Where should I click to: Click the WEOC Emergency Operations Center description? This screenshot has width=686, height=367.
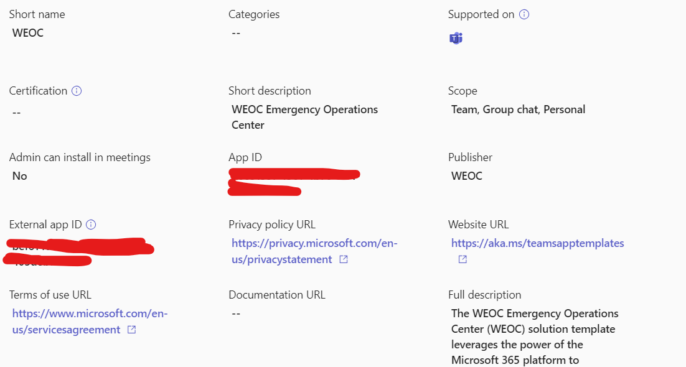pos(304,117)
